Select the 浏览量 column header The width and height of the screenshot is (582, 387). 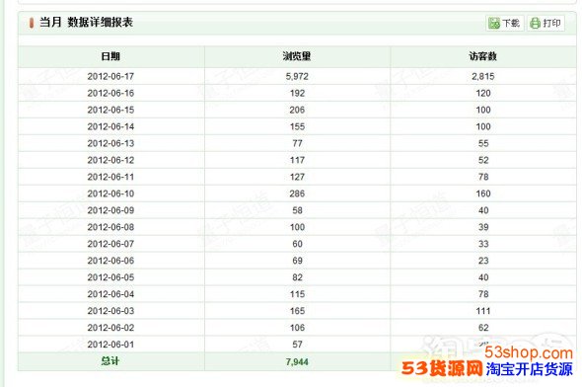(297, 56)
